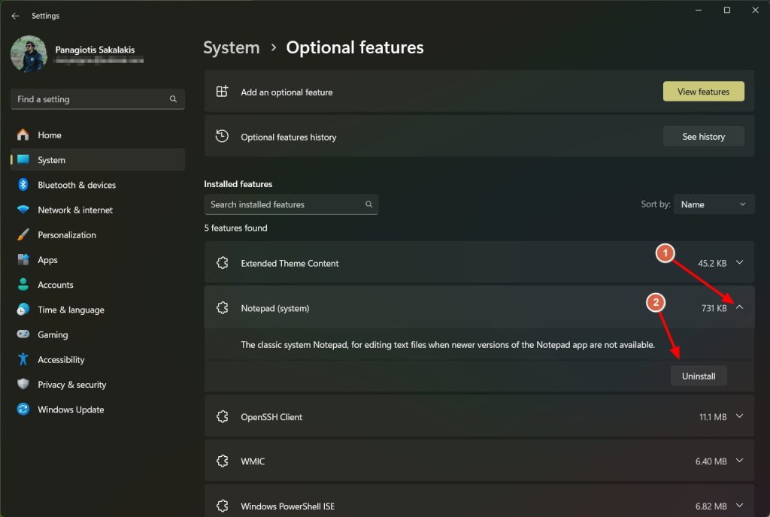Click the View features button
Image resolution: width=770 pixels, height=517 pixels.
(x=703, y=91)
